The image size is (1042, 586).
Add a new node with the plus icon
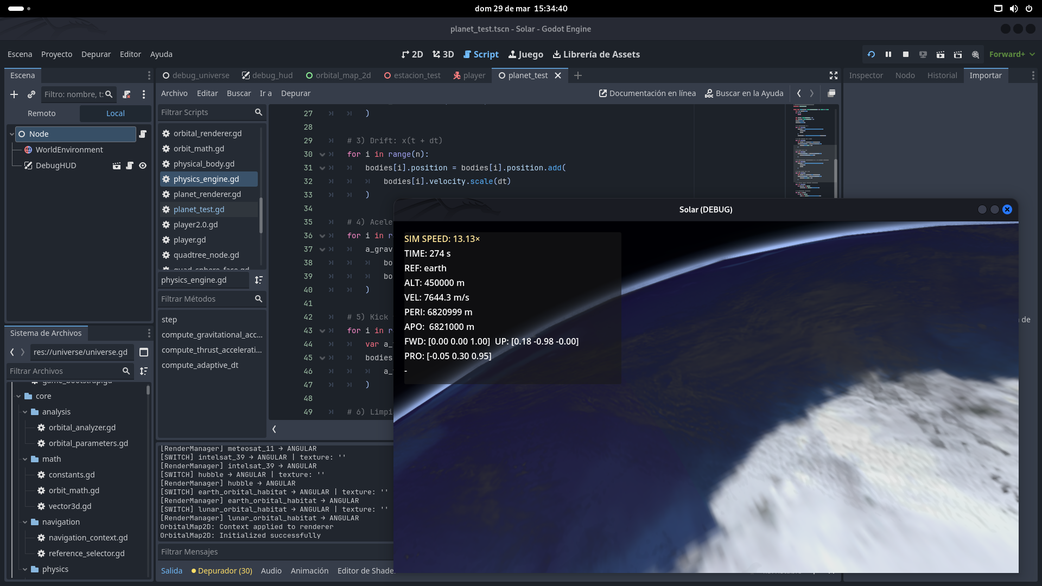click(x=14, y=94)
